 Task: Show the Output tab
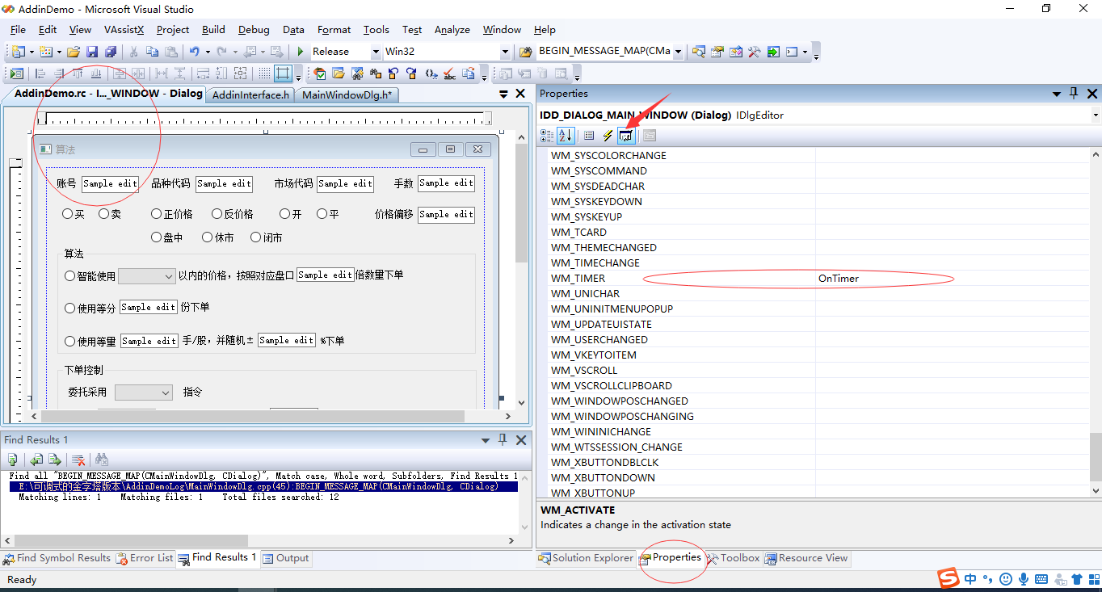(286, 558)
